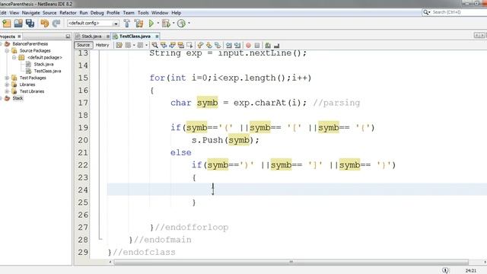
Task: Toggle Highlight Search in editor toolbar
Action: [x=181, y=46]
